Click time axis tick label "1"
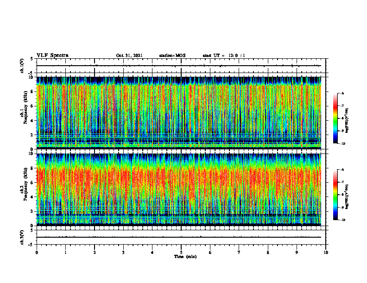The height and width of the screenshot is (283, 367). [x=65, y=252]
